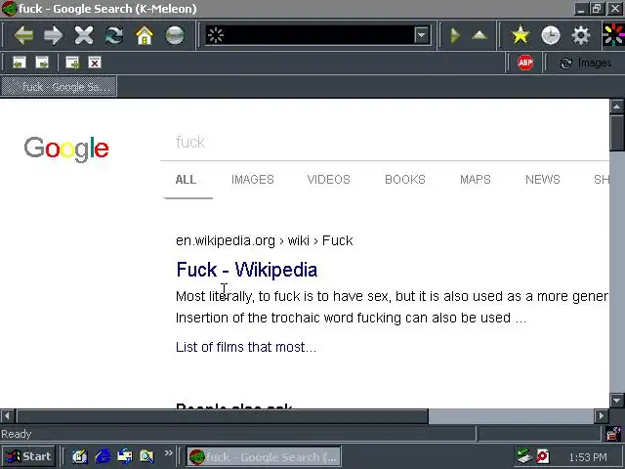Screen dimensions: 625x469
Task: Switch to next tab icon
Action: [42, 63]
